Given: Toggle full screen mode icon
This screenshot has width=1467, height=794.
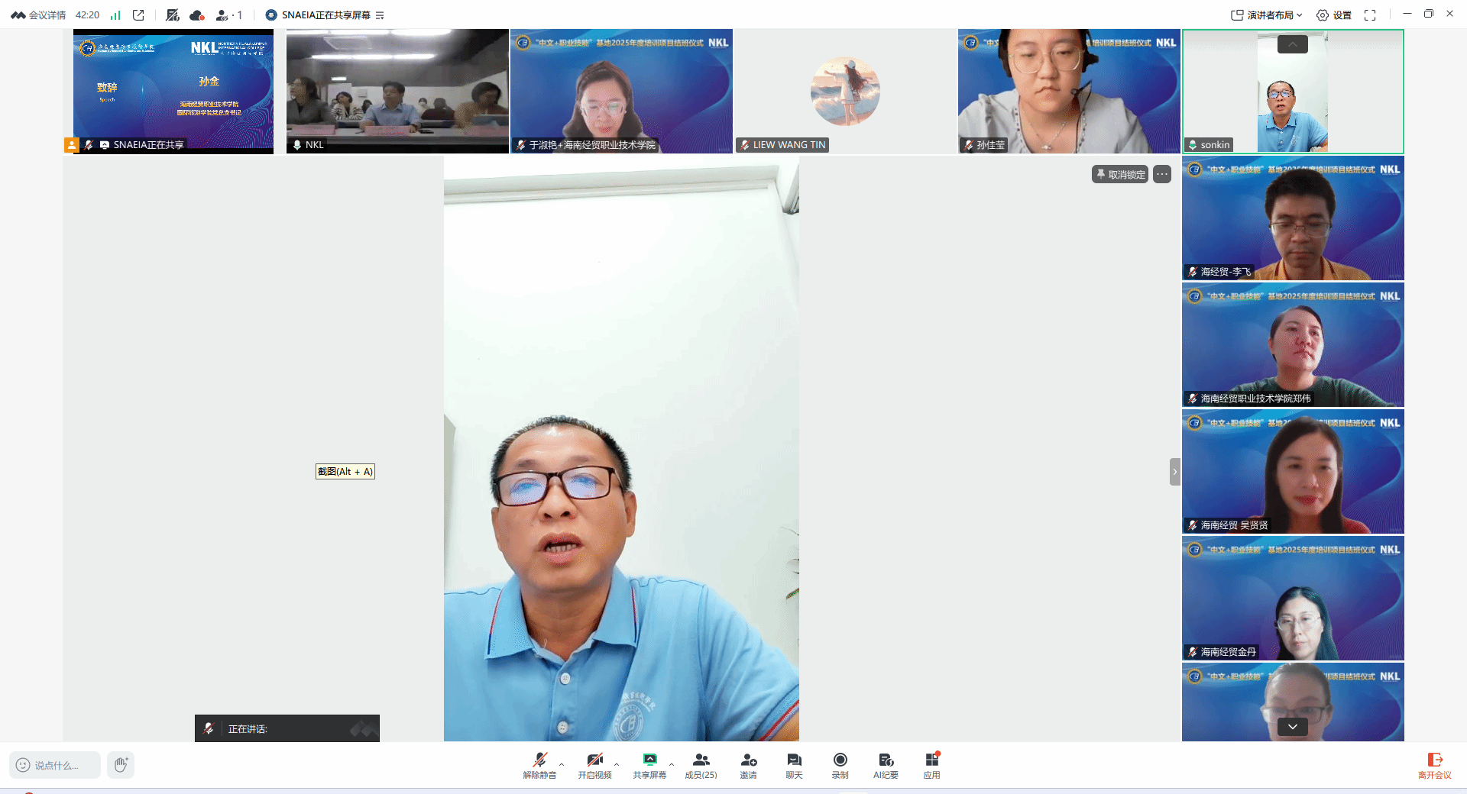Looking at the screenshot, I should pos(1370,15).
